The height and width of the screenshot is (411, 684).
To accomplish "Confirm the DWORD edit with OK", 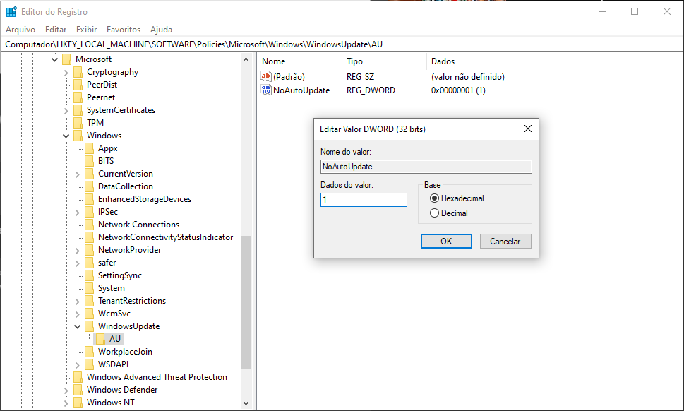I will (446, 241).
